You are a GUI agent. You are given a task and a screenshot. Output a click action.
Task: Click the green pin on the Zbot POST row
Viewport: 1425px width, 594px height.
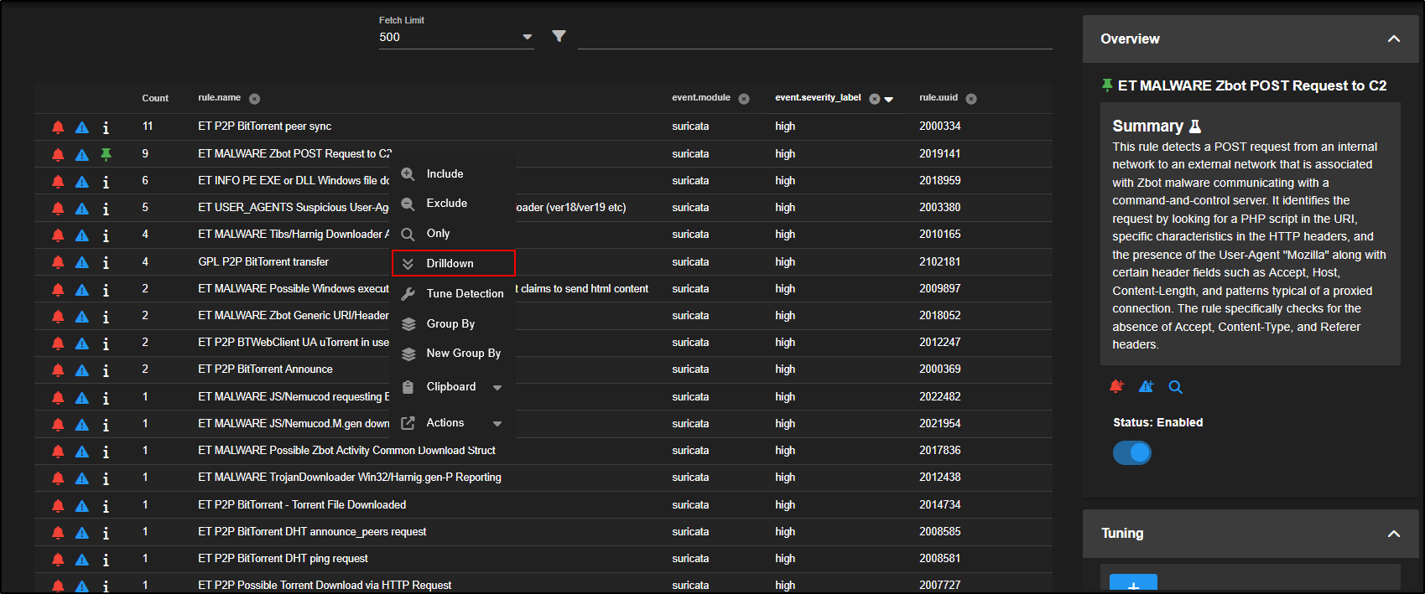point(106,154)
